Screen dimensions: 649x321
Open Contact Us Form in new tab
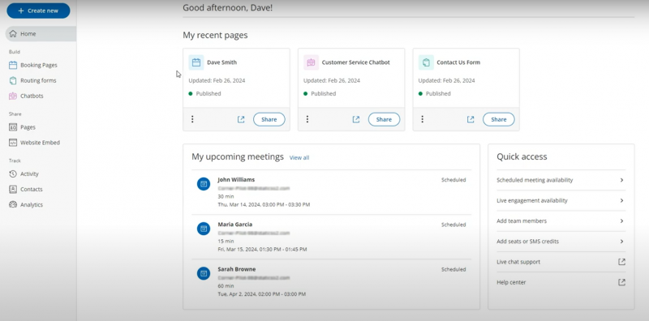point(471,119)
